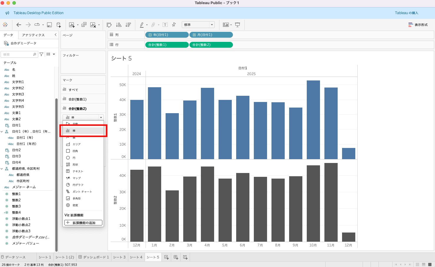Click the highlight pen icon in toolbar
Viewport: 435px width, 267px height.
142,25
